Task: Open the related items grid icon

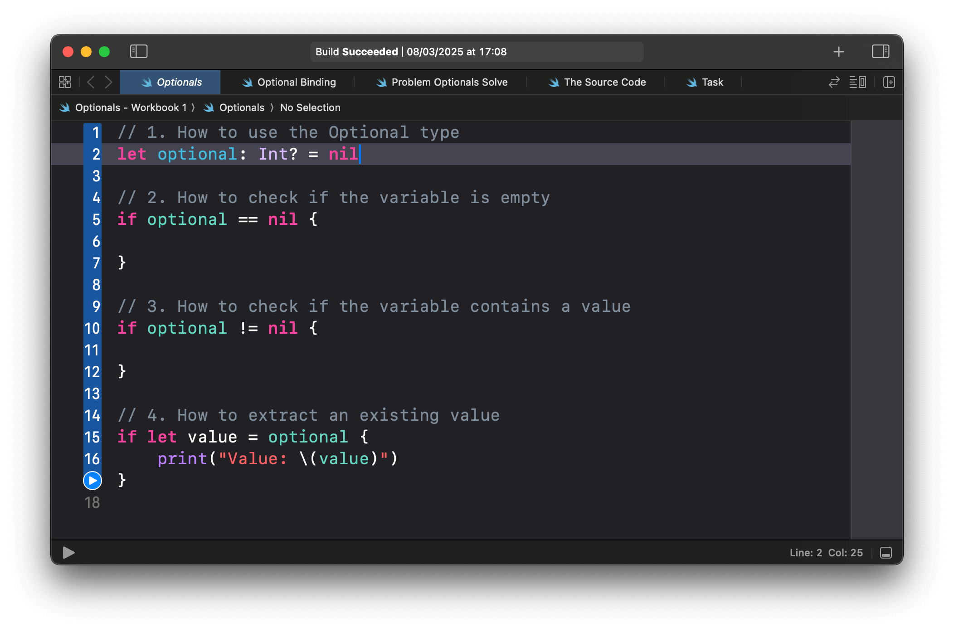Action: click(x=65, y=82)
